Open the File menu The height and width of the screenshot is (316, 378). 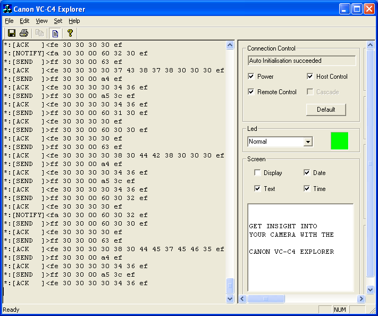(x=9, y=21)
